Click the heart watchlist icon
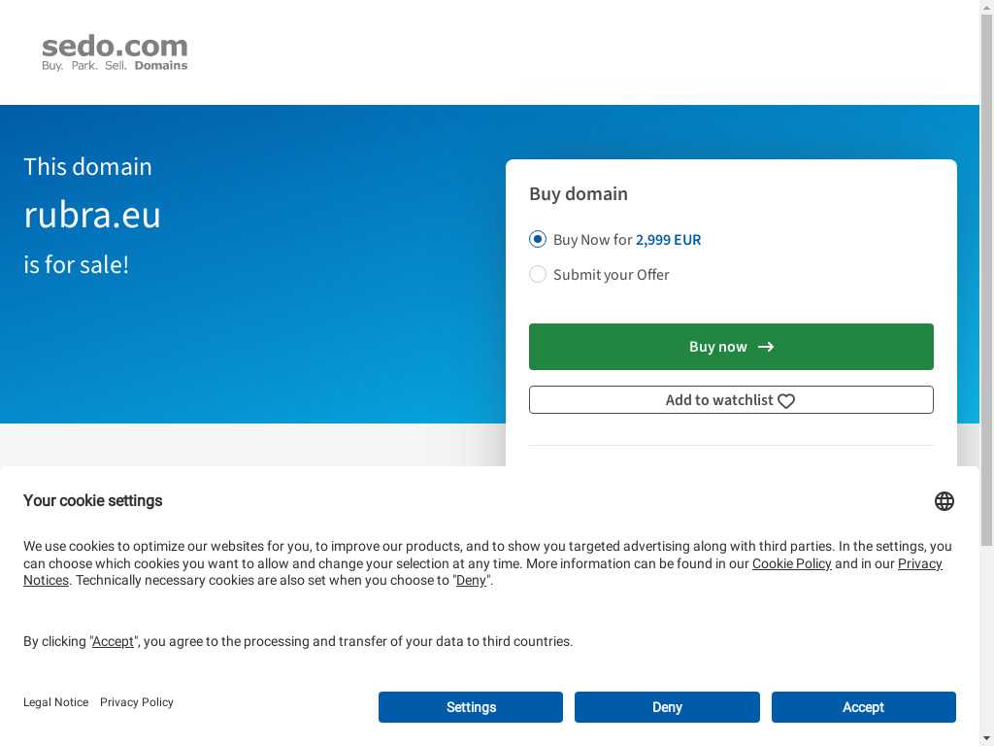 tap(786, 401)
